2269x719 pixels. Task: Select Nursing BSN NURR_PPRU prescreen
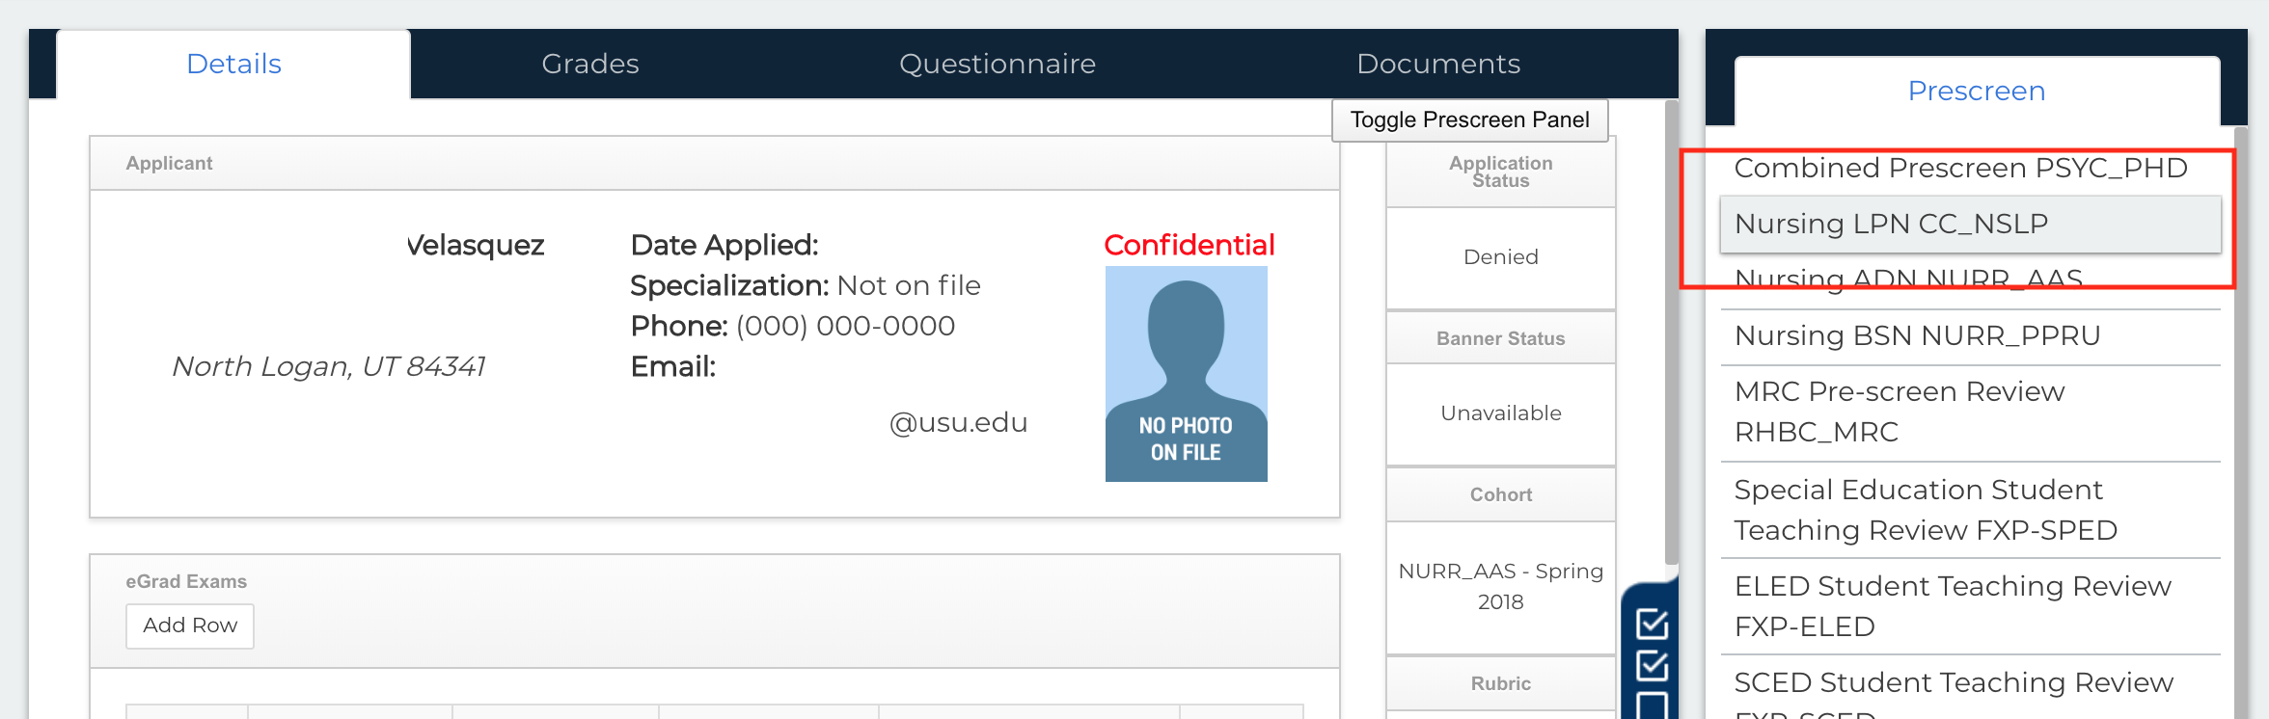(x=1917, y=336)
